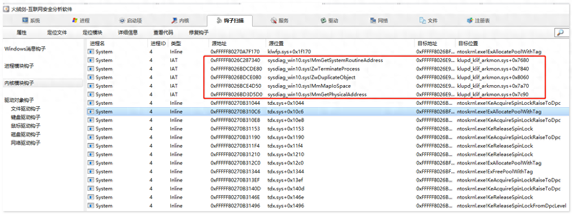The image size is (572, 214).
Task: Select the 钩子扫描 tab
Action: [230, 20]
